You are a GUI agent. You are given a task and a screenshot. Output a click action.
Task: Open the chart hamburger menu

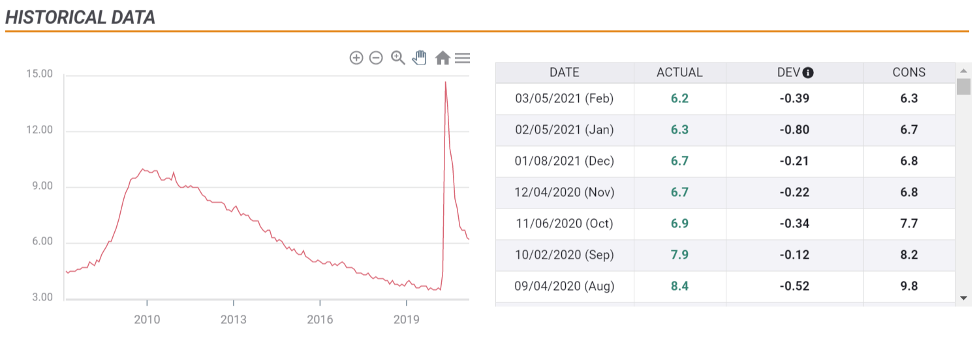[x=463, y=58]
